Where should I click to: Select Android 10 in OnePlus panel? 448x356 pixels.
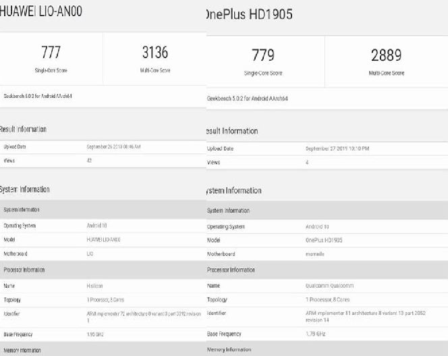(317, 227)
